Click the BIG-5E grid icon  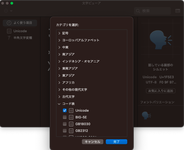71,117
